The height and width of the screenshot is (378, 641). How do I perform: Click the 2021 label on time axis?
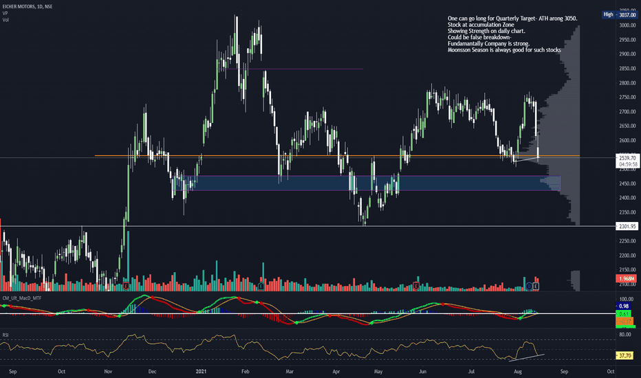201,371
